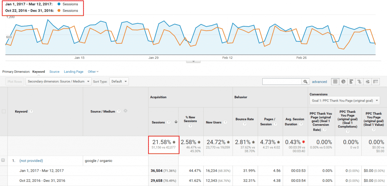Click the search magnifier button

tap(305, 81)
